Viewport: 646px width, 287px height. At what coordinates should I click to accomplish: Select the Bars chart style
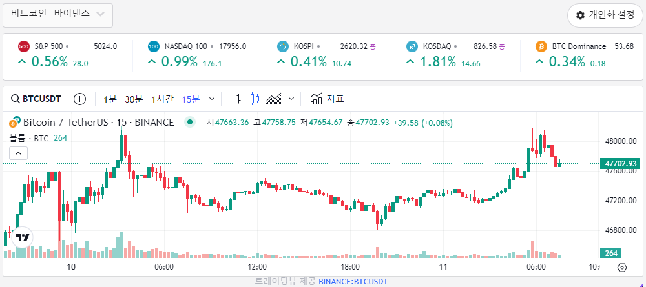click(236, 99)
